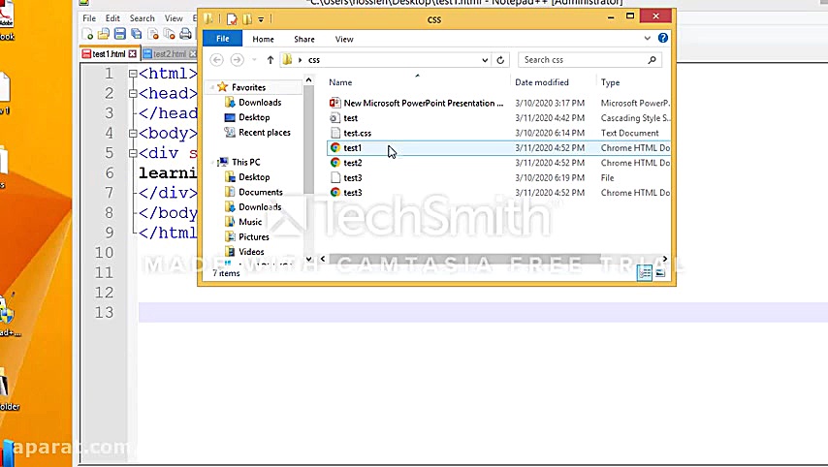Viewport: 828px width, 467px height.
Task: Click PowerPoint icon of New Microsoft PowerPoint Presentation
Action: click(x=334, y=103)
